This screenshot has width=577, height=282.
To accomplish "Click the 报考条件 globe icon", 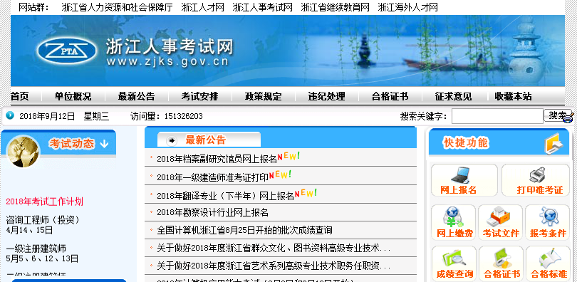I will tap(549, 217).
